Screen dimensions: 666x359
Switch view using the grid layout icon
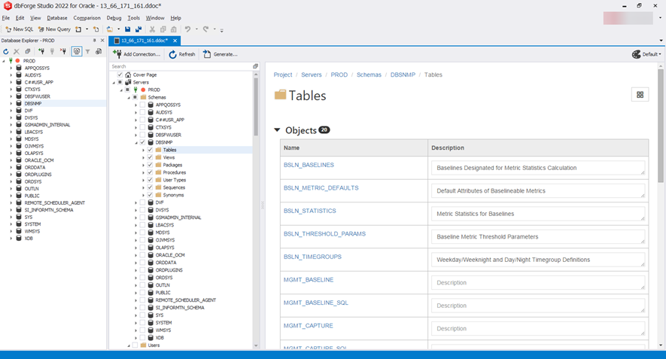(x=640, y=95)
